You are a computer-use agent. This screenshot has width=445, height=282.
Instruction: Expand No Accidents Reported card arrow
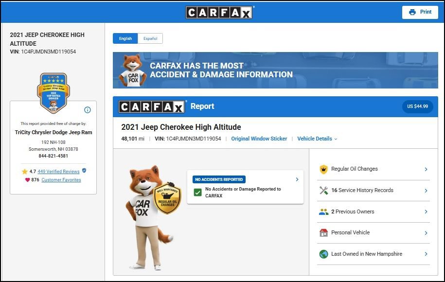[297, 179]
